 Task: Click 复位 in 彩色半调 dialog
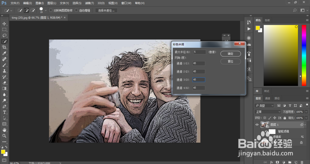point(231,61)
